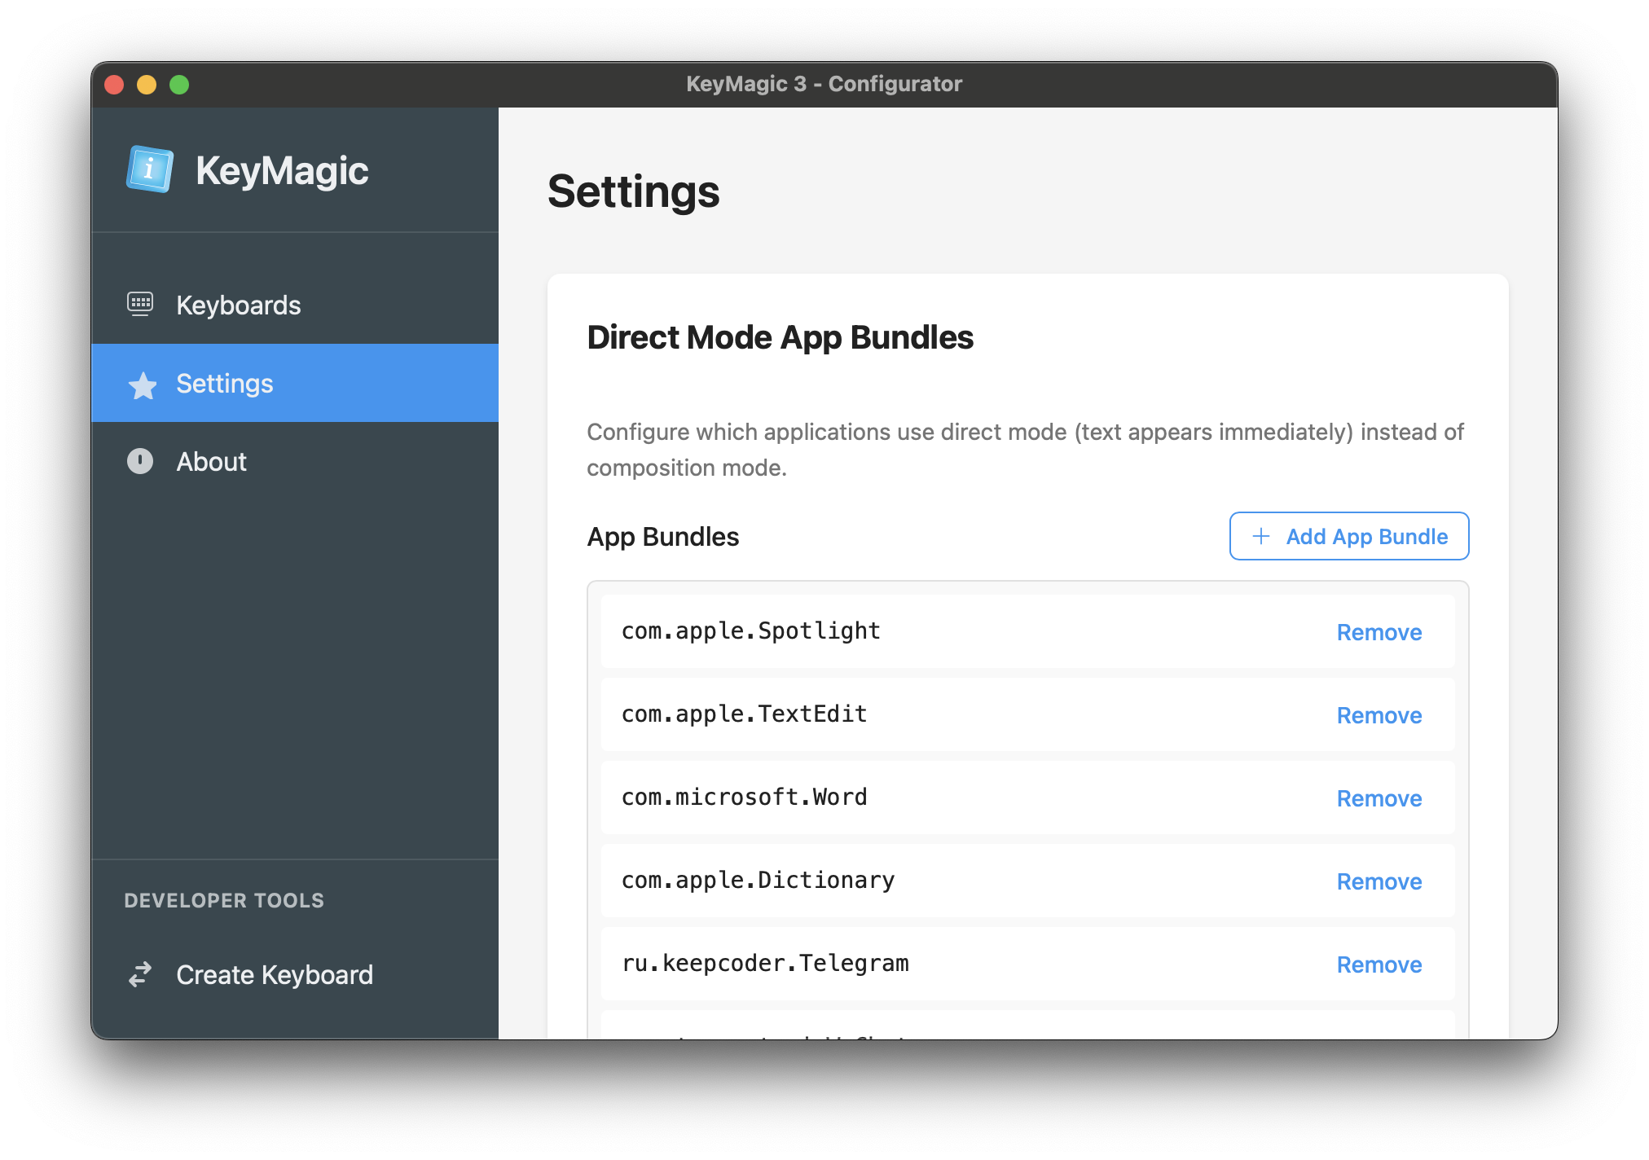Remove the com.microsoft.Word entry
The height and width of the screenshot is (1160, 1649).
(1379, 798)
